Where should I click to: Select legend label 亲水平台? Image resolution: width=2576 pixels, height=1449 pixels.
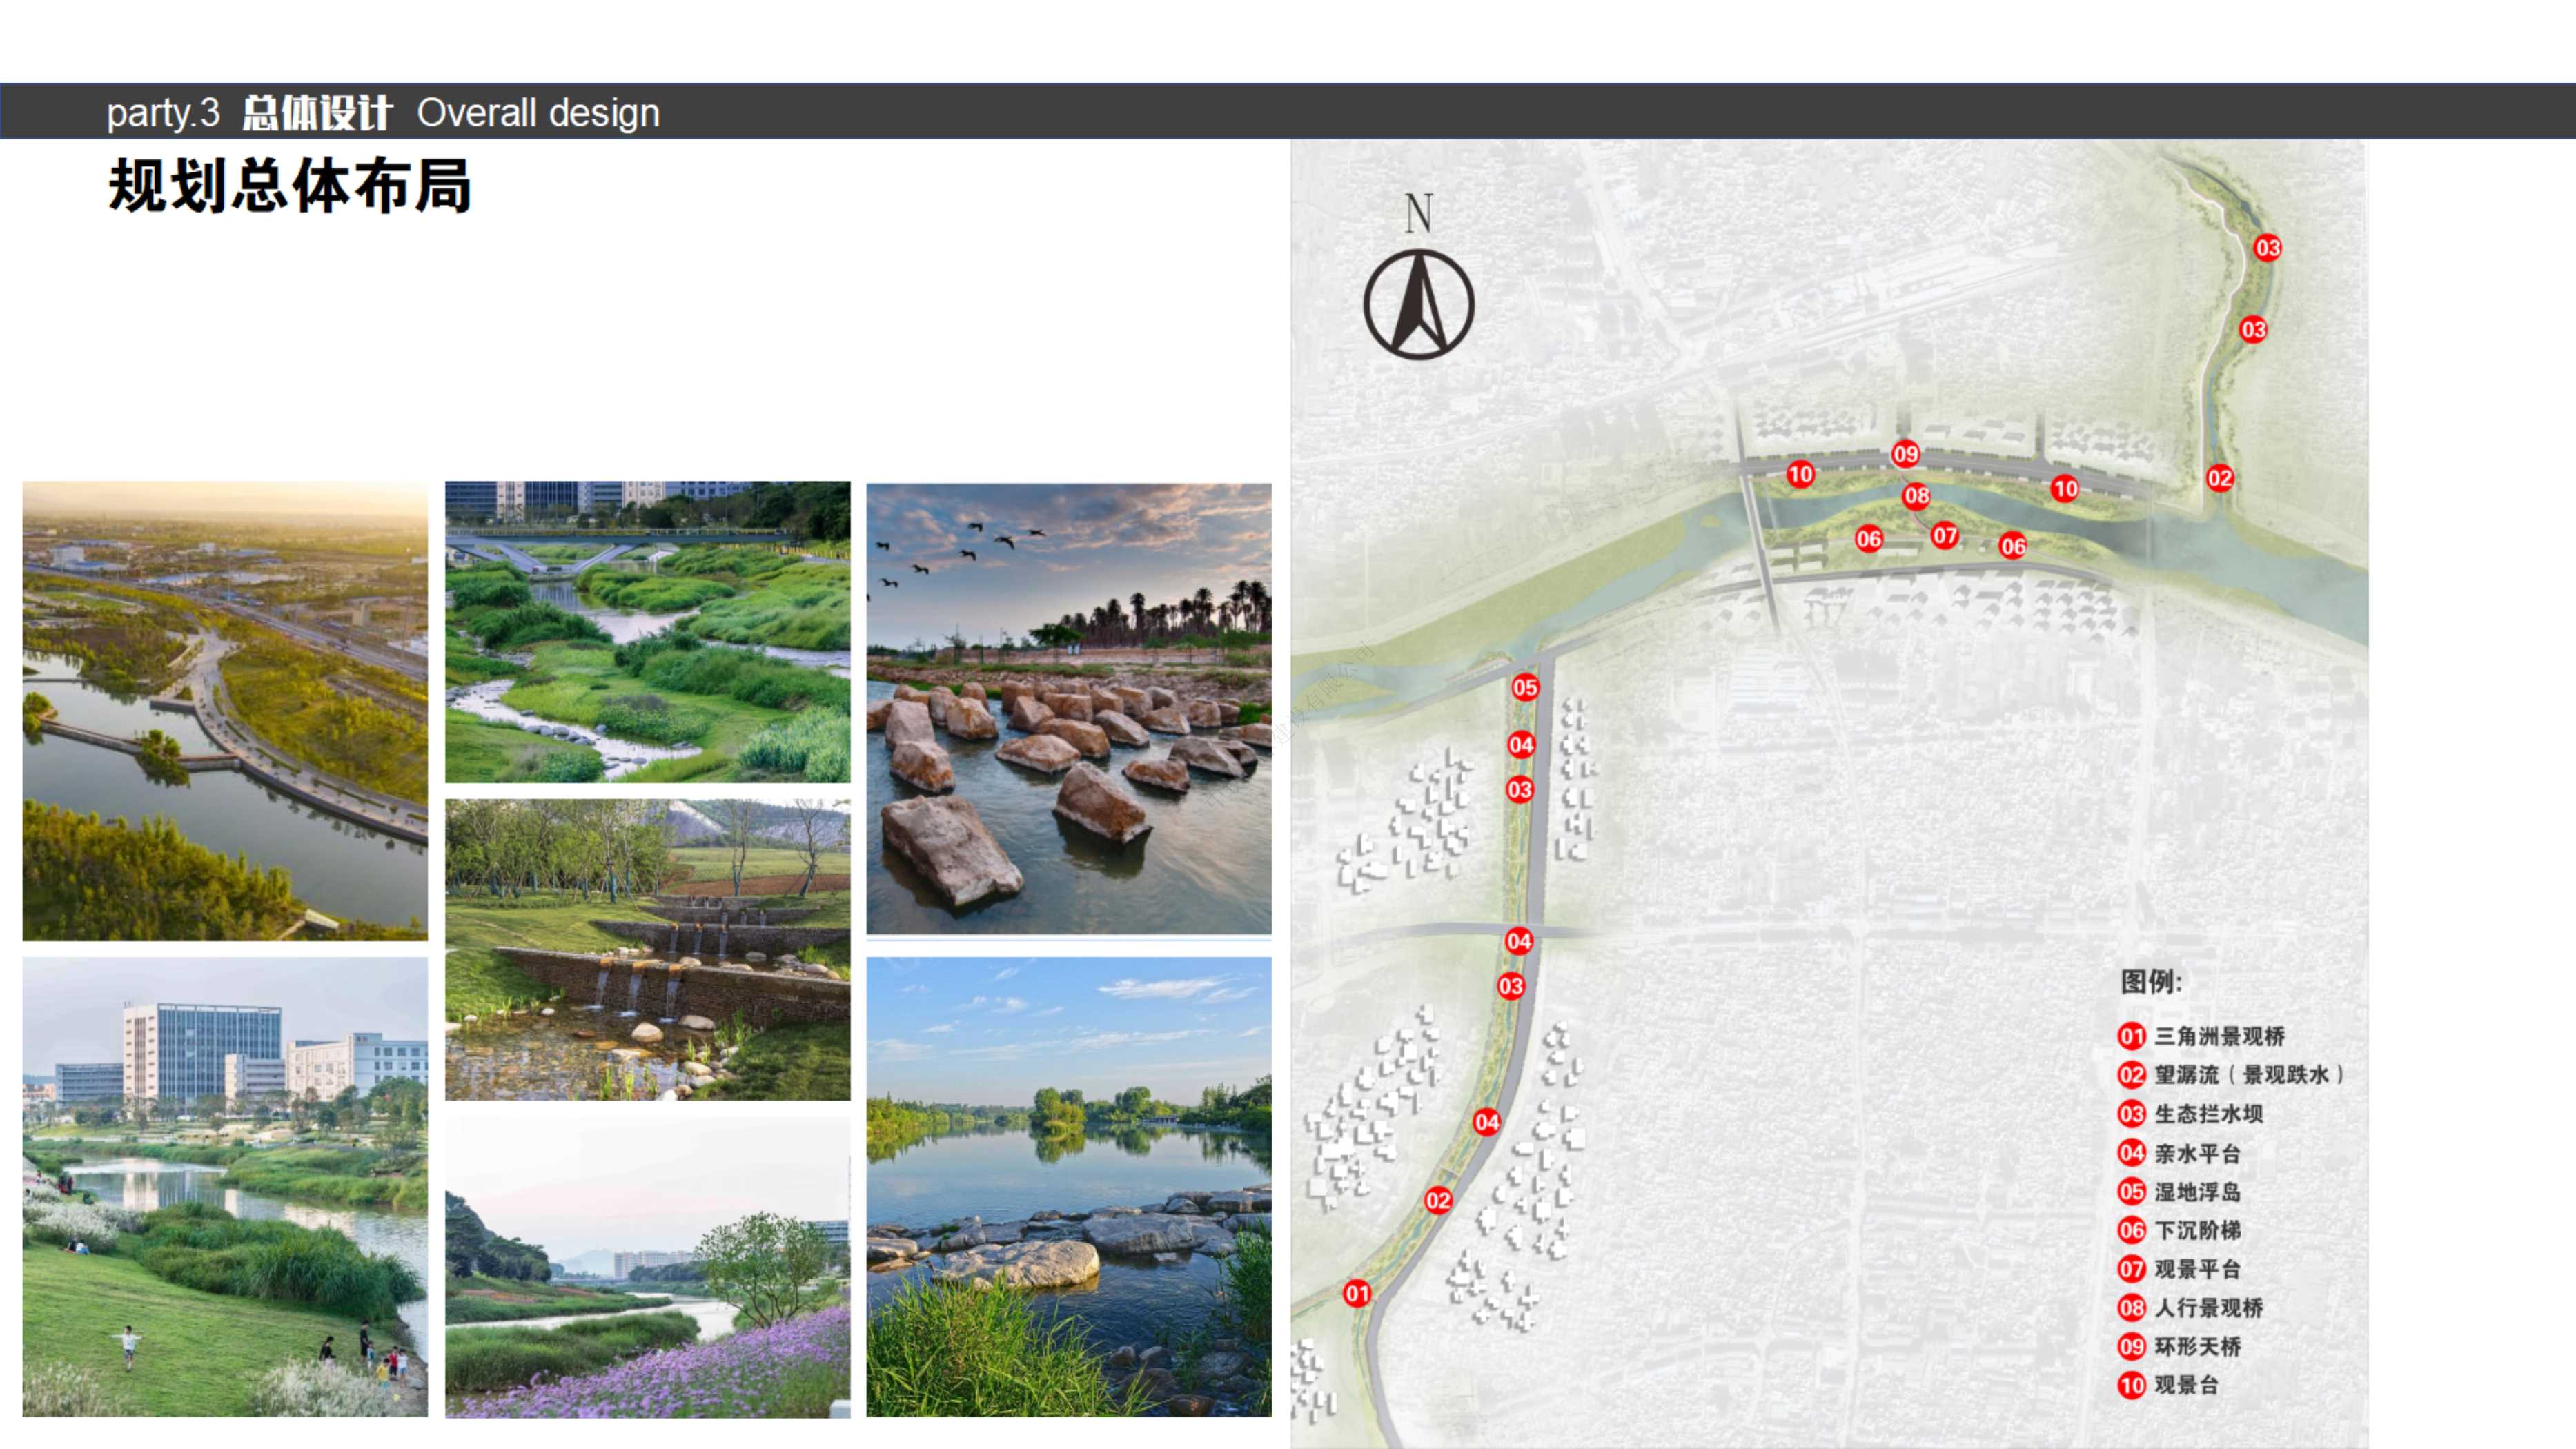[2197, 1153]
